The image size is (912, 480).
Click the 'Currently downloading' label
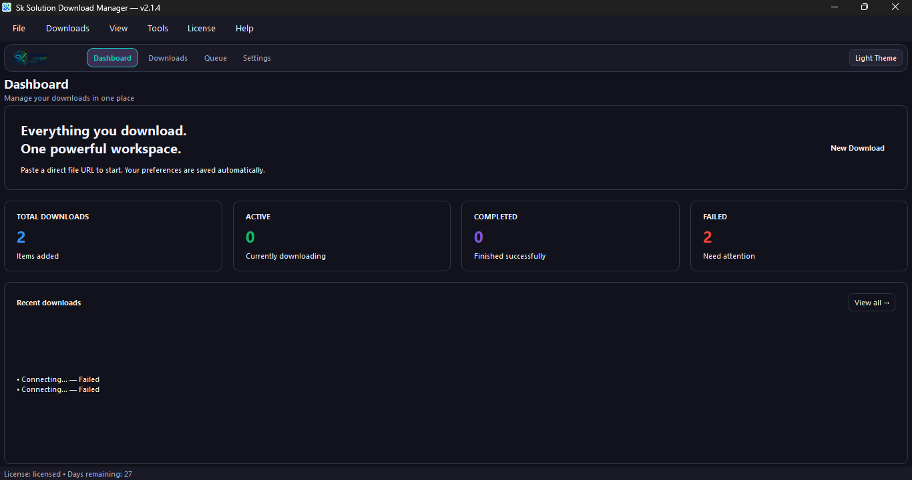[286, 256]
